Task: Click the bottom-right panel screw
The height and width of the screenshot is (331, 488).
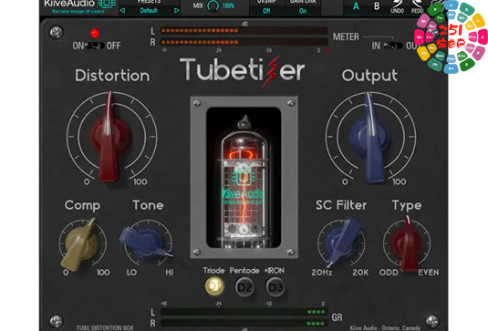Action: click(432, 321)
